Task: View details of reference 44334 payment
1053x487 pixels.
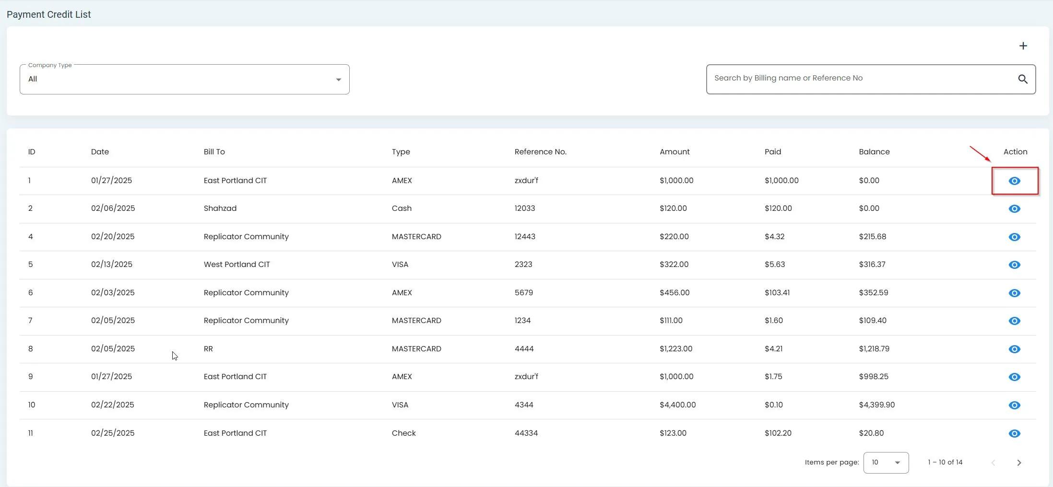Action: [x=1014, y=433]
